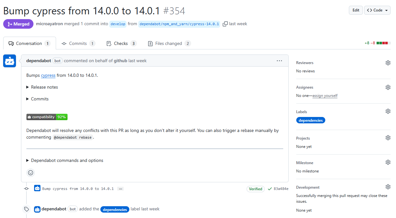Expand Dependabot commands and options
Screen dimensions: 396x218
pos(65,160)
